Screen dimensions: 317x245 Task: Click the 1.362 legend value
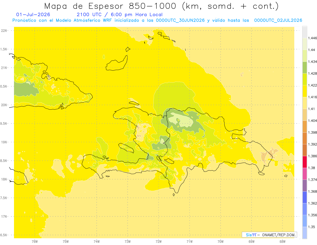click(313, 203)
